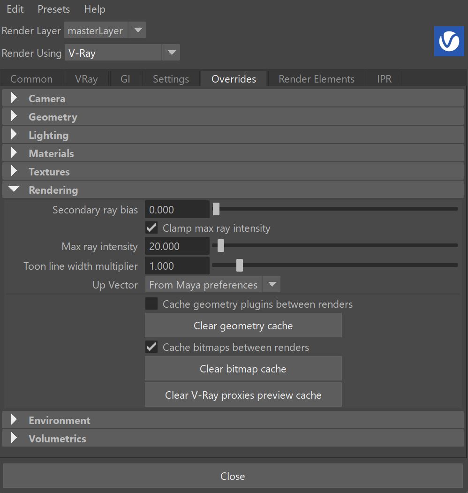
Task: Select the Overrides tab
Action: (234, 79)
